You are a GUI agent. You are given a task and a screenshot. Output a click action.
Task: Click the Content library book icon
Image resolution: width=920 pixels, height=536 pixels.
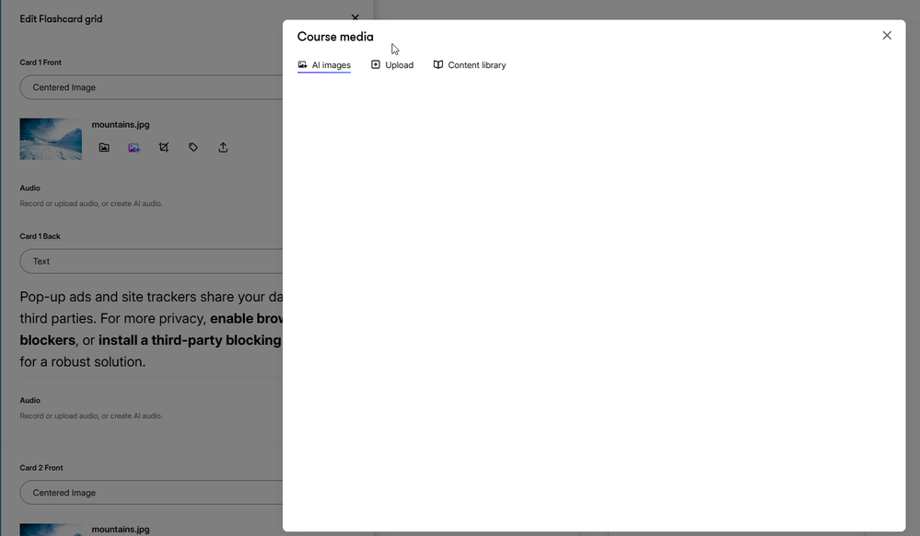(x=437, y=64)
